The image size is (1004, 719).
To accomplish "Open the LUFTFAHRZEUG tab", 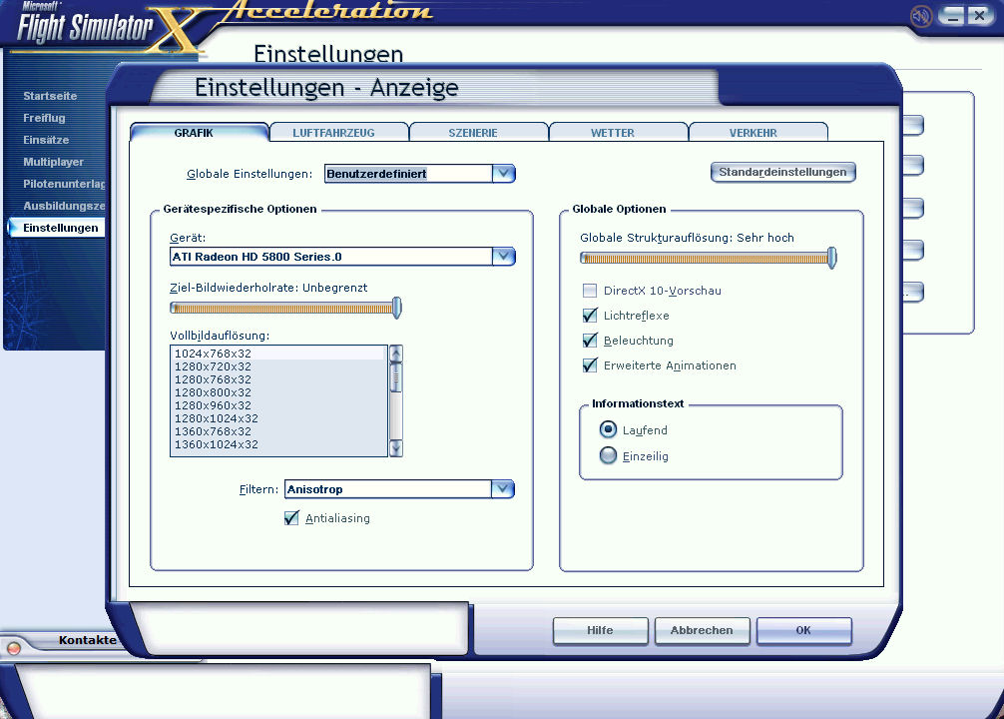I will pyautogui.click(x=333, y=133).
